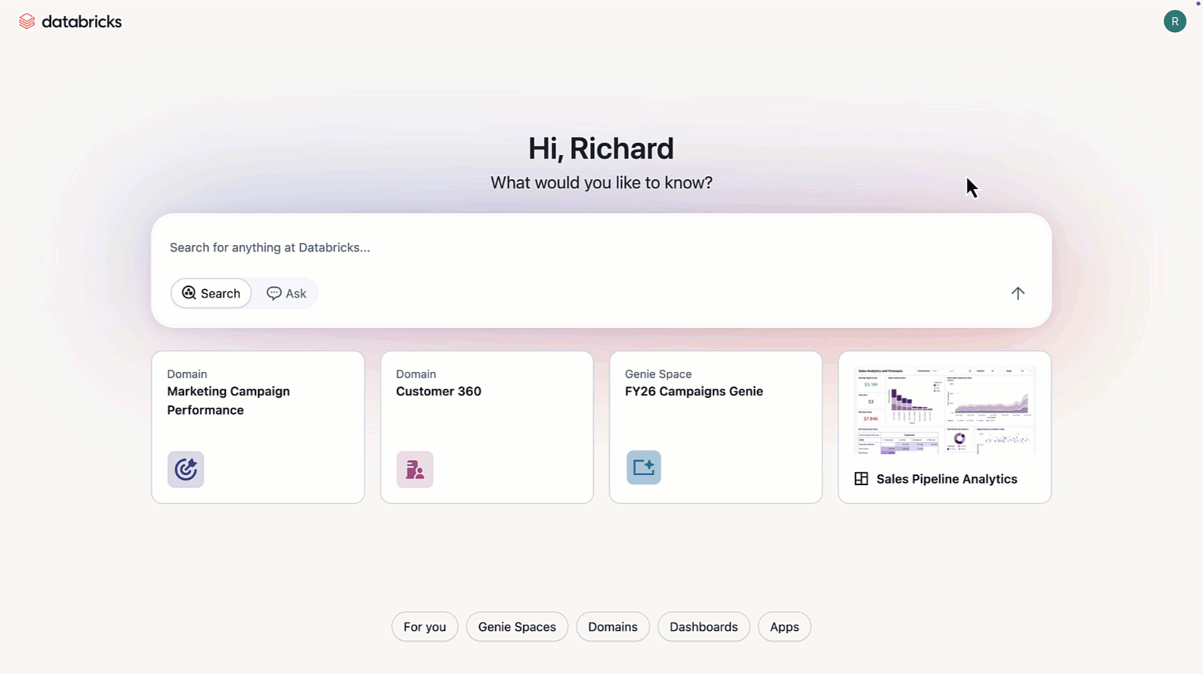
Task: Click the 'Hi, Richard' greeting heading
Action: 601,149
